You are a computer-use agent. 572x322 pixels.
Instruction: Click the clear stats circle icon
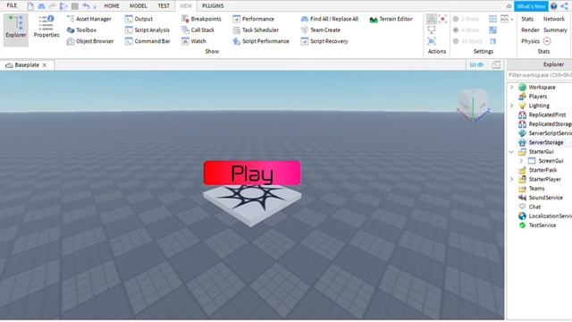pos(546,41)
